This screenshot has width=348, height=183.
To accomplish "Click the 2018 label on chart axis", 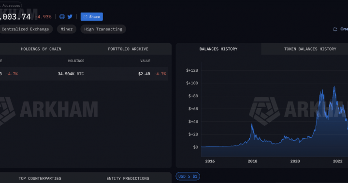I will pyautogui.click(x=253, y=161).
